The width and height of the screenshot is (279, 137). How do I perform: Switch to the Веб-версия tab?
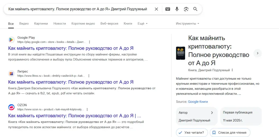click(109, 23)
